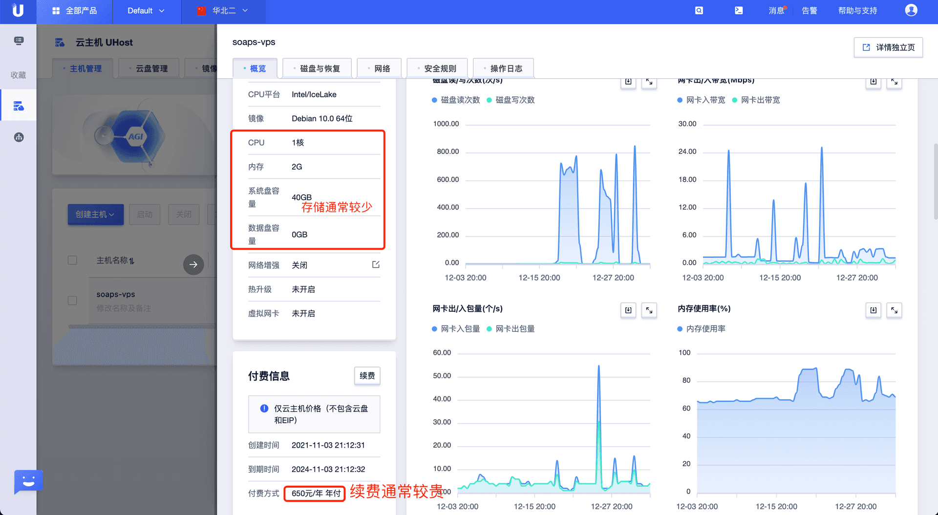Click the Debian 10.0 64位 image value
Screen dimensions: 938x515
[322, 119]
